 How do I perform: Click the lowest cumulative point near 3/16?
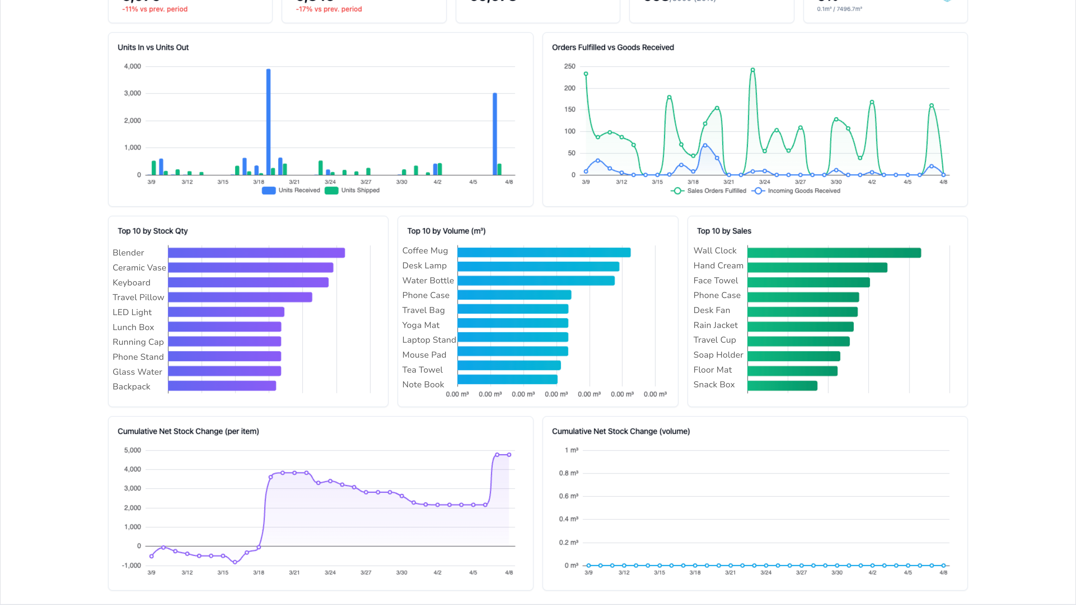[235, 562]
